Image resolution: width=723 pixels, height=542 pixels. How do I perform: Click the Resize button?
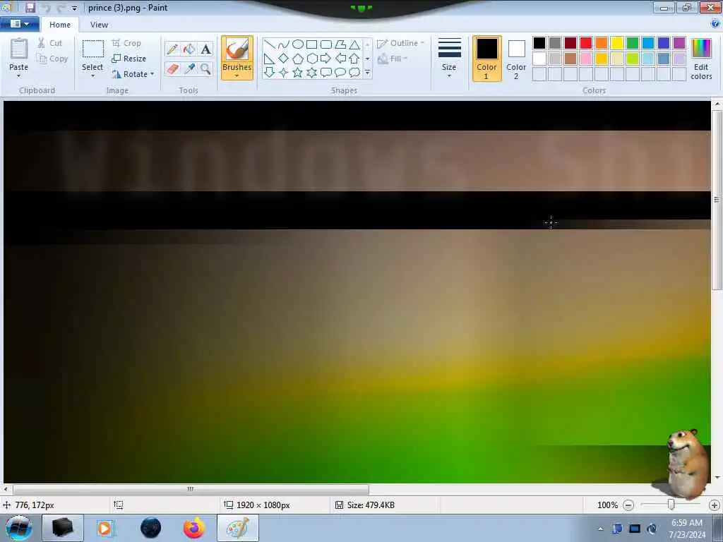[129, 59]
